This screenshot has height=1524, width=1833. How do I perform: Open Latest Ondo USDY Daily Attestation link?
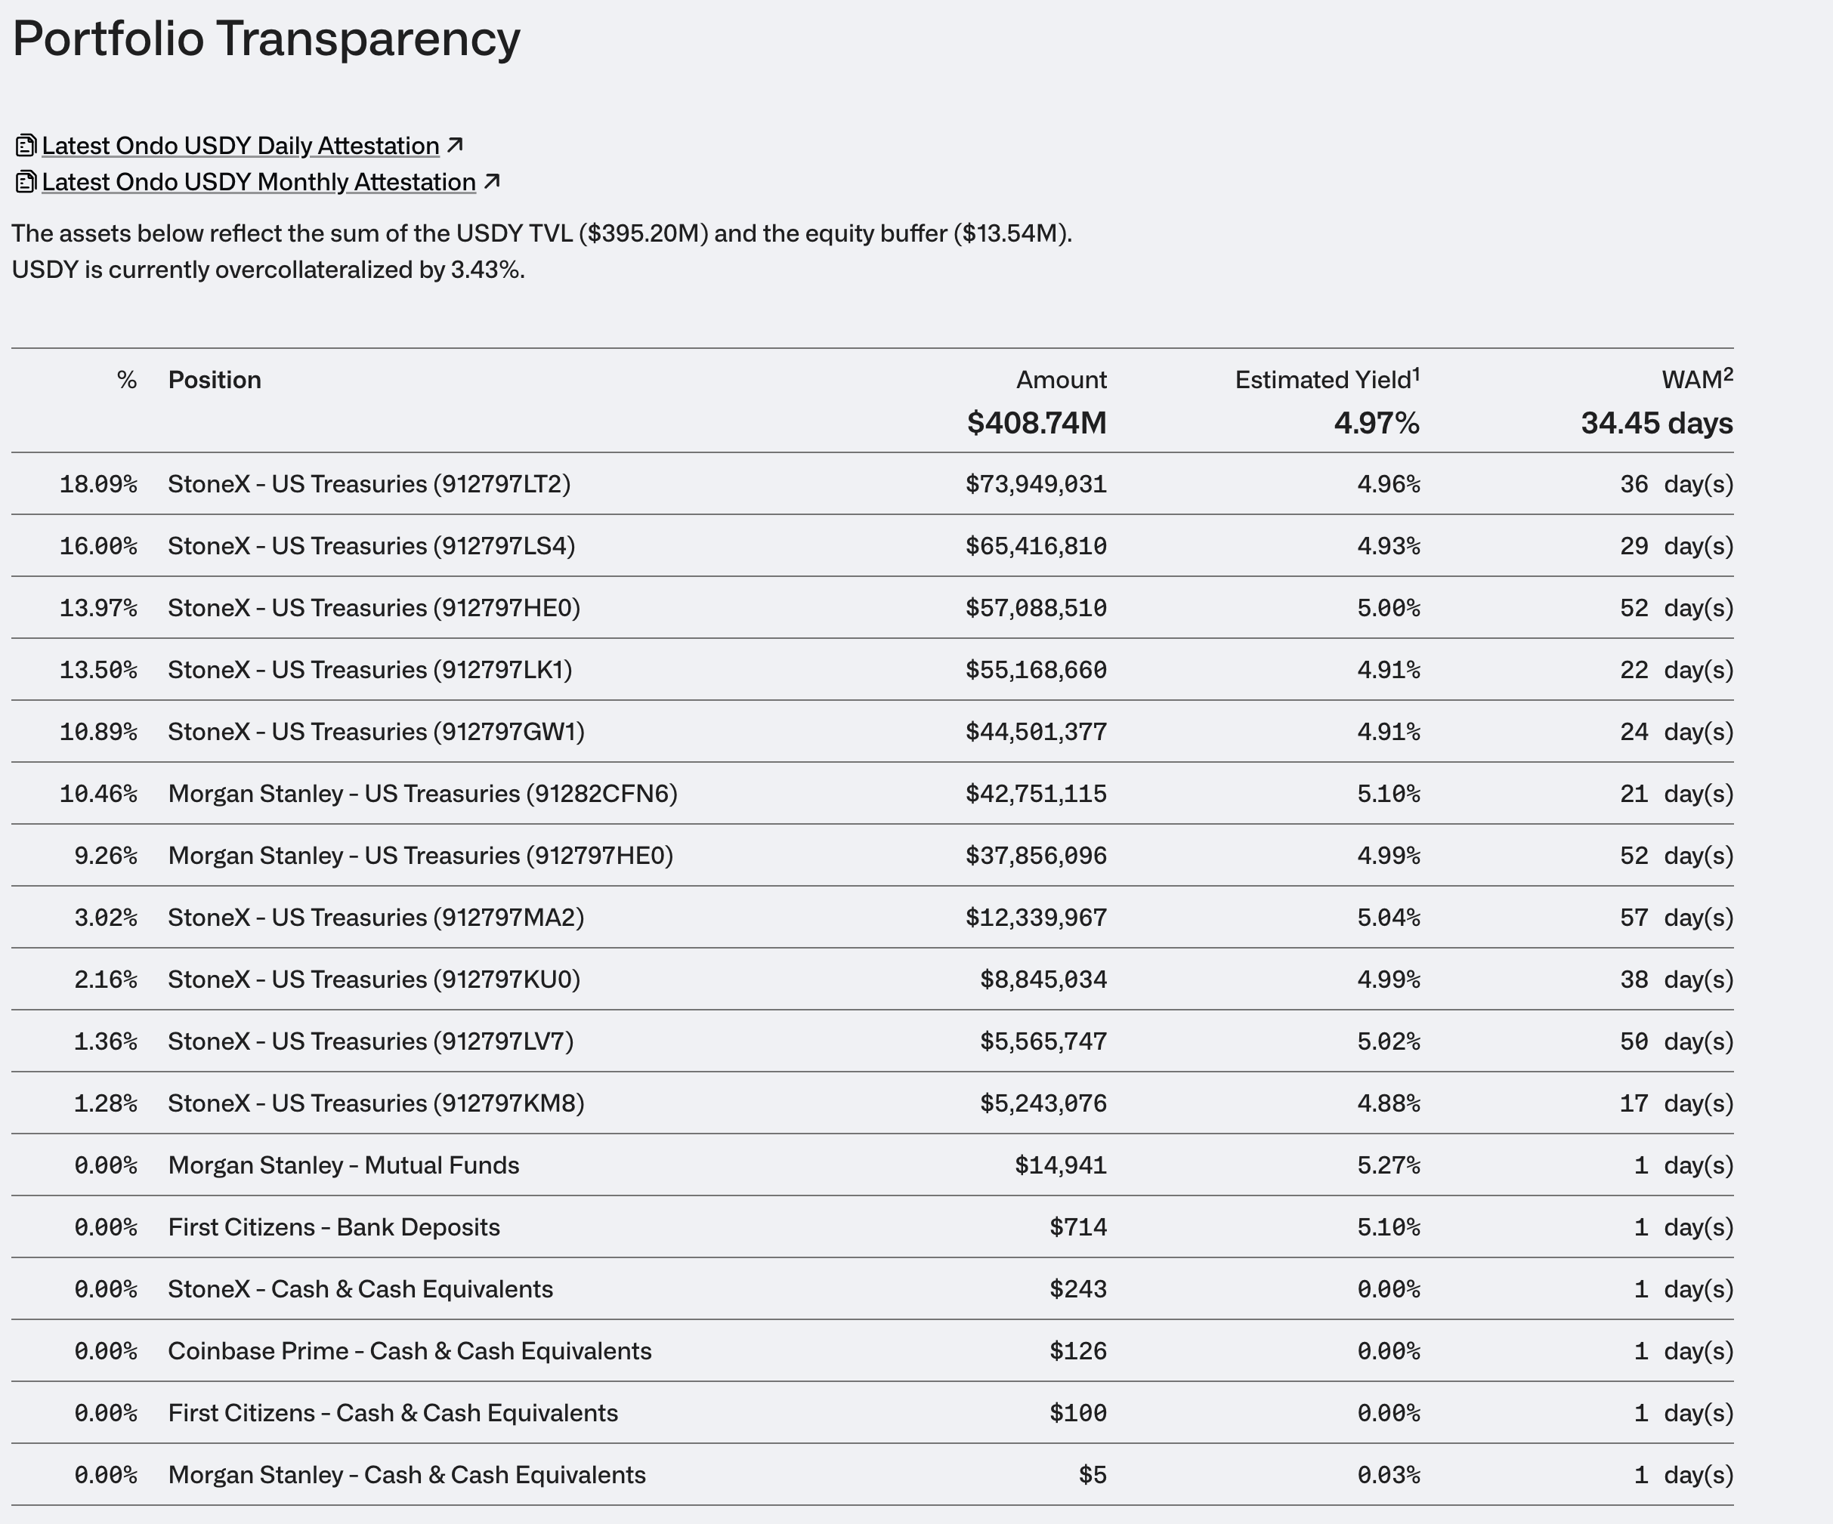240,146
